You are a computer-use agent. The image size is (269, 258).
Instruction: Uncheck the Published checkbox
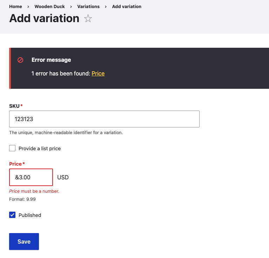tap(12, 215)
